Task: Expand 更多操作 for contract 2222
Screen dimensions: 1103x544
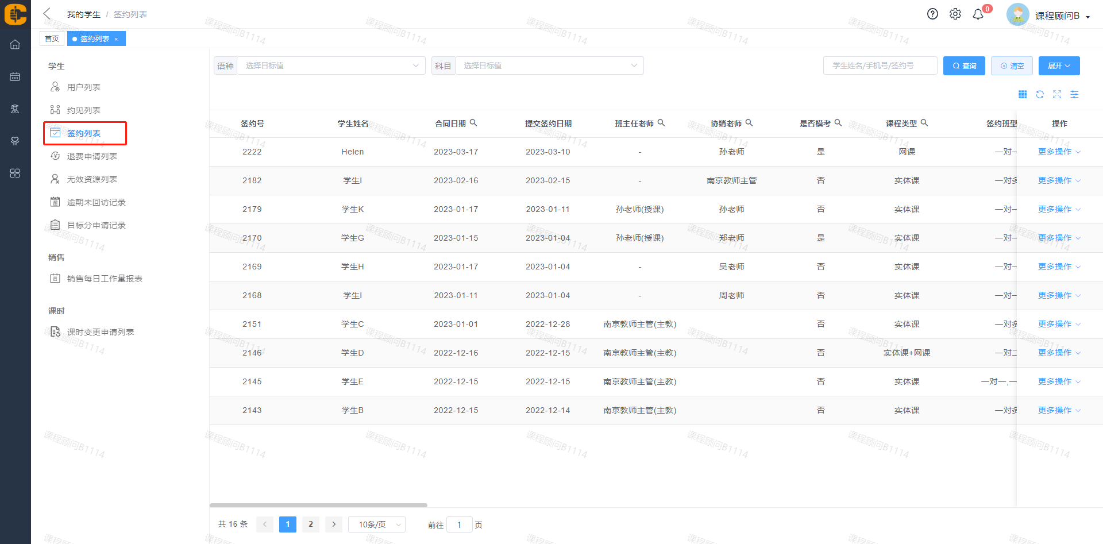Action: tap(1059, 152)
